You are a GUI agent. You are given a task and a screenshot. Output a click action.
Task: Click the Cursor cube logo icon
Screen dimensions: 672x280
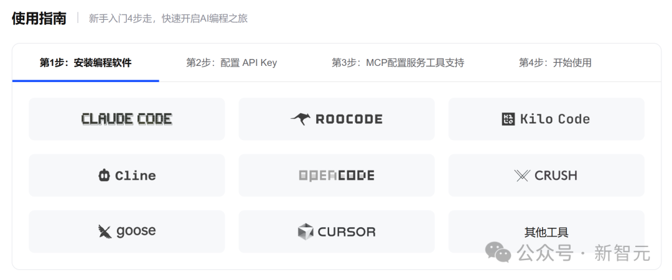pyautogui.click(x=306, y=231)
